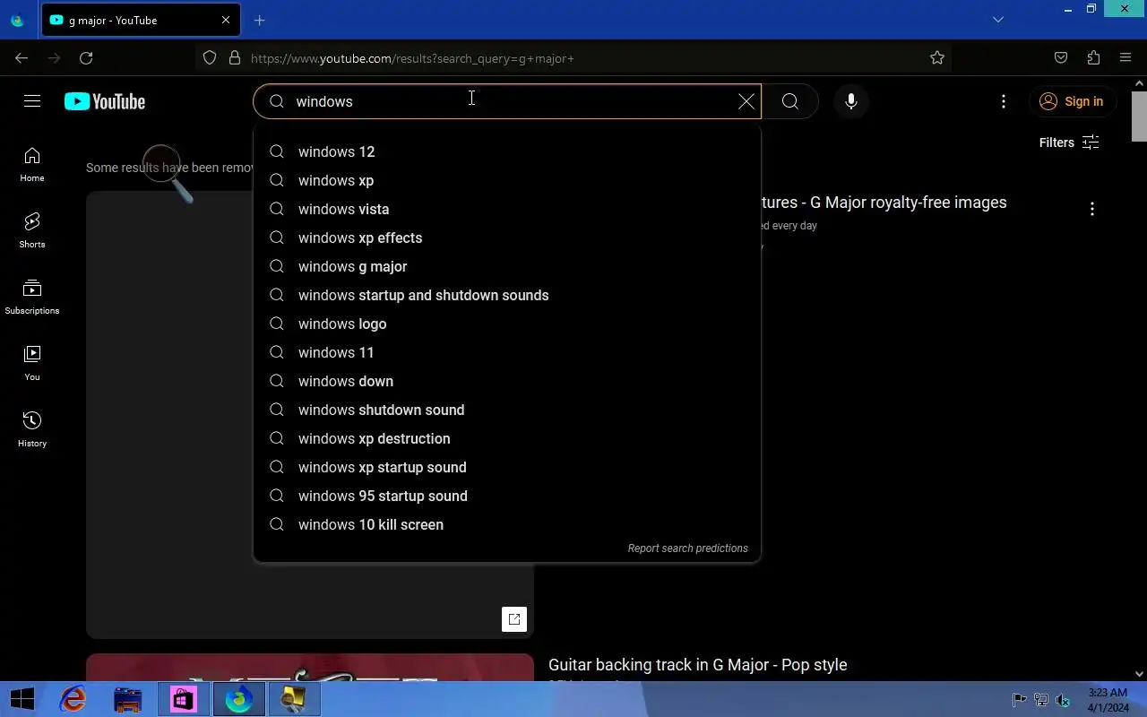Screen dimensions: 1147x717
Task: Open Shorts in the sidebar
Action: 32,230
